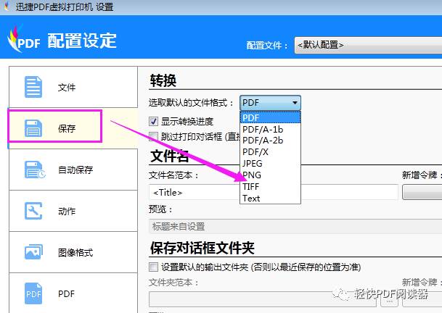Go to the 图像格式 tab
This screenshot has width=442, height=313.
(x=73, y=252)
